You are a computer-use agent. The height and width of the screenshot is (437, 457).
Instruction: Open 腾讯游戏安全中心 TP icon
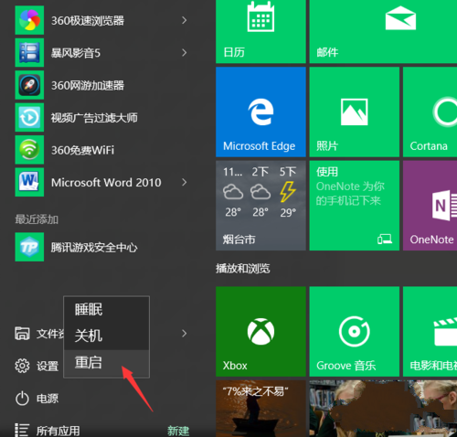click(29, 247)
